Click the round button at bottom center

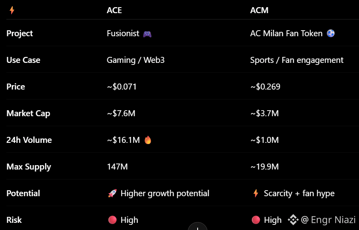tap(198, 226)
